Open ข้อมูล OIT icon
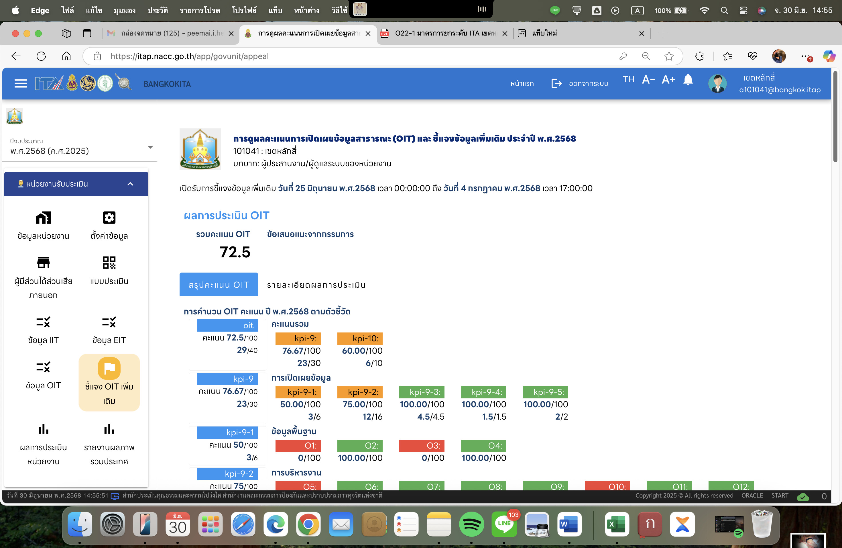 (x=43, y=367)
